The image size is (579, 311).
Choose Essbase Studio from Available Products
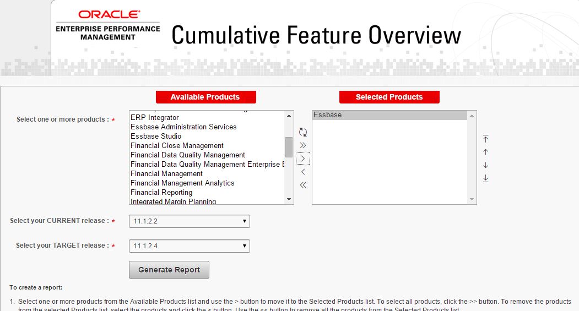click(156, 136)
